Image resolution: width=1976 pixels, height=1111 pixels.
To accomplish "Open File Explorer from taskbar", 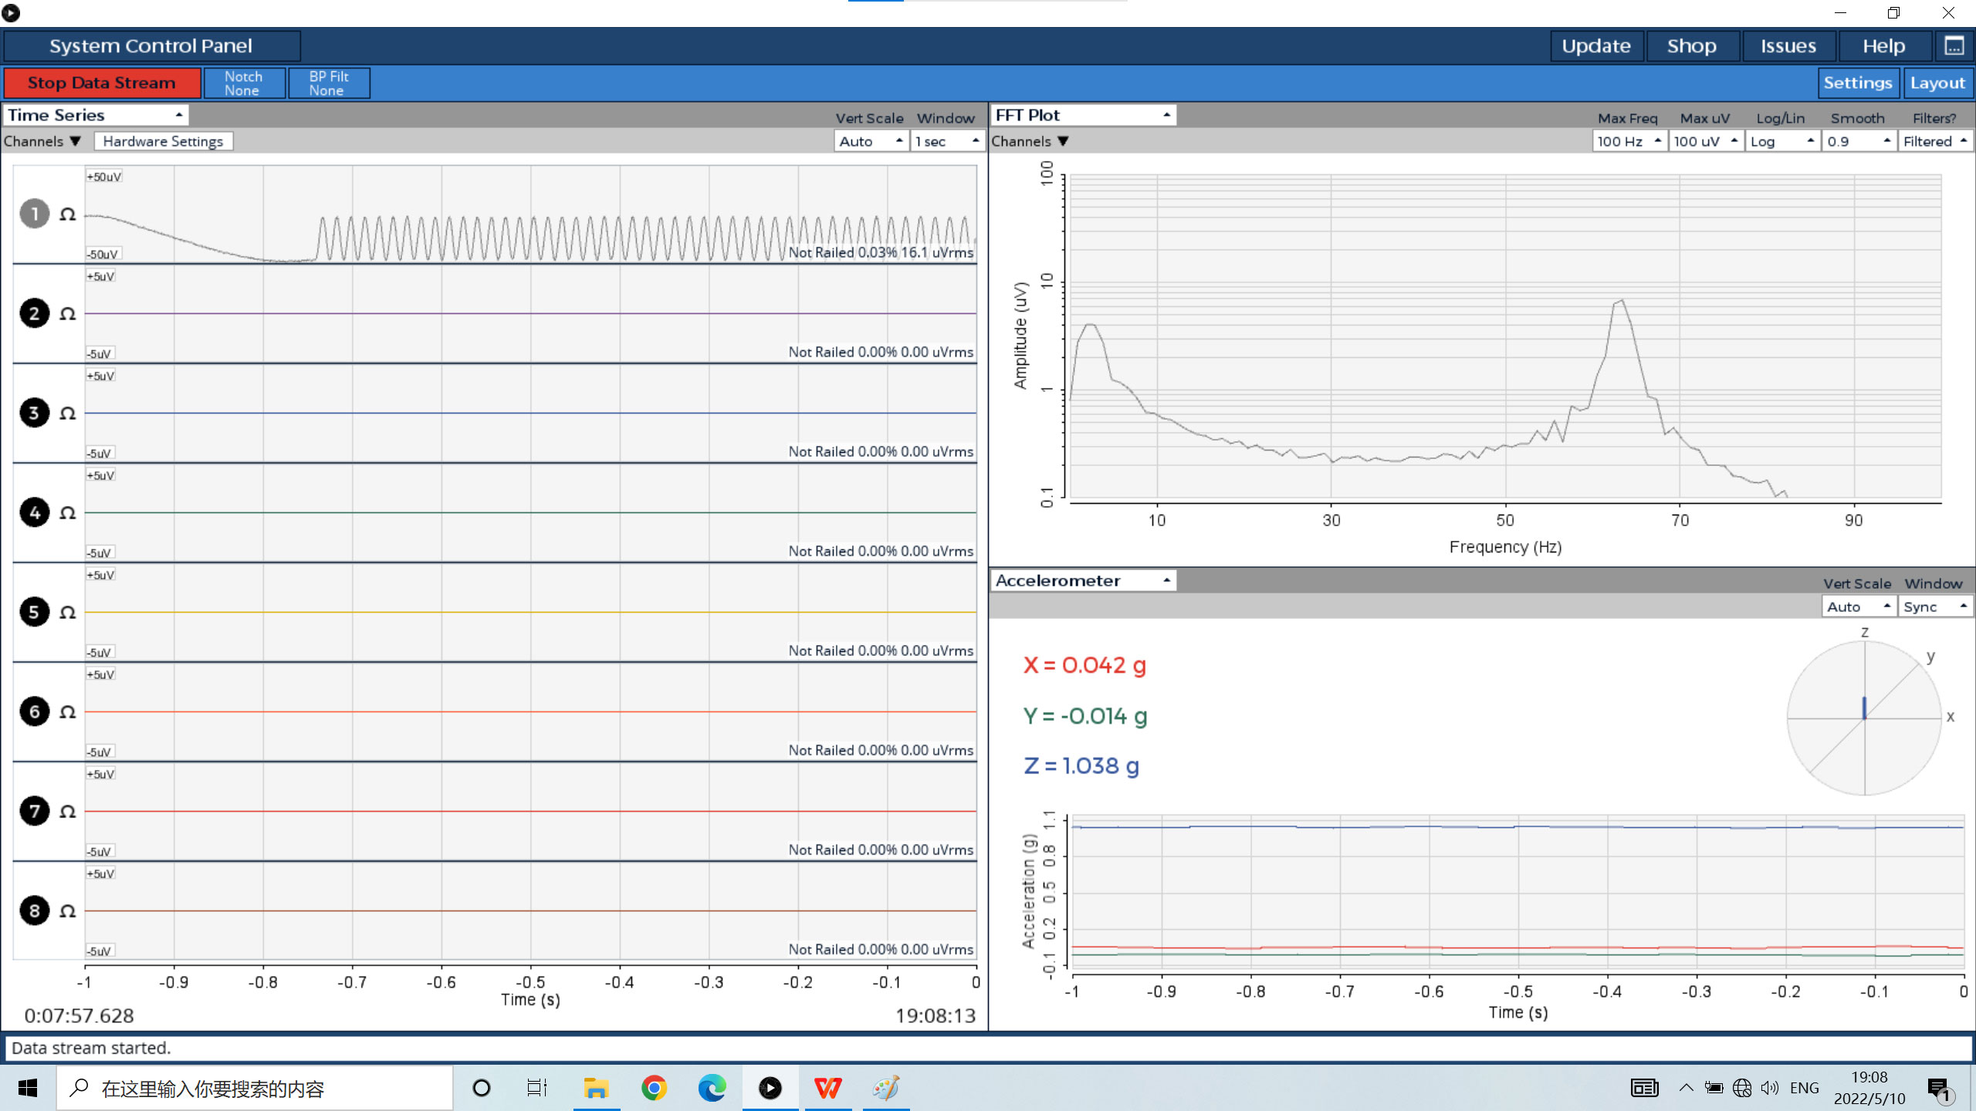I will tap(595, 1089).
